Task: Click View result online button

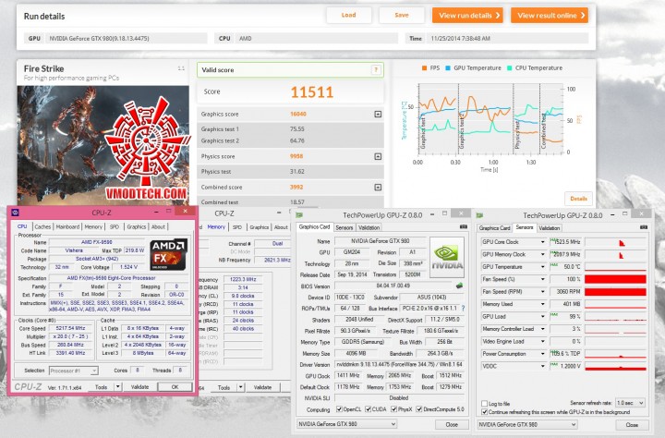Action: [x=550, y=16]
